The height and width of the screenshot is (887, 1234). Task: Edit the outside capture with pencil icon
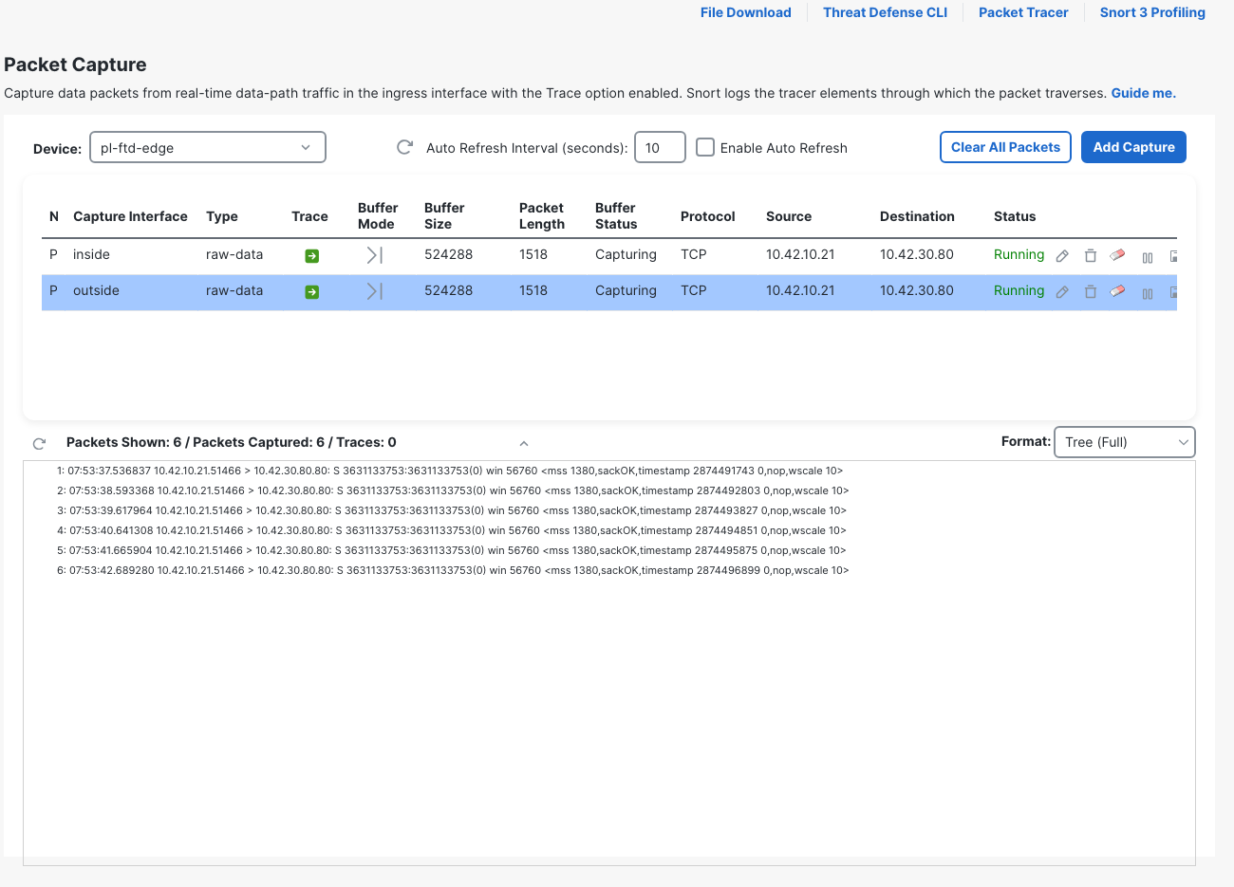pos(1062,292)
